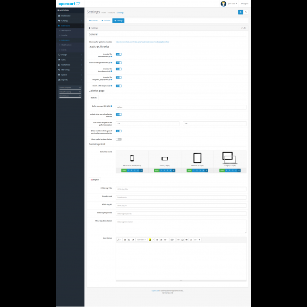The image size is (307, 307).
Task: Click the John Doe user avatar
Action: point(223,4)
